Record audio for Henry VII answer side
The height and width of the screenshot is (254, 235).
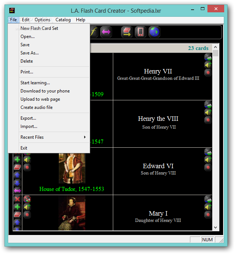tap(208, 72)
